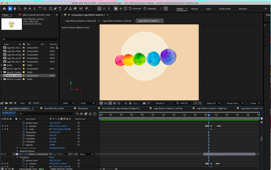271x170 pixels.
Task: Select the Pen tool
Action: (x=55, y=8)
